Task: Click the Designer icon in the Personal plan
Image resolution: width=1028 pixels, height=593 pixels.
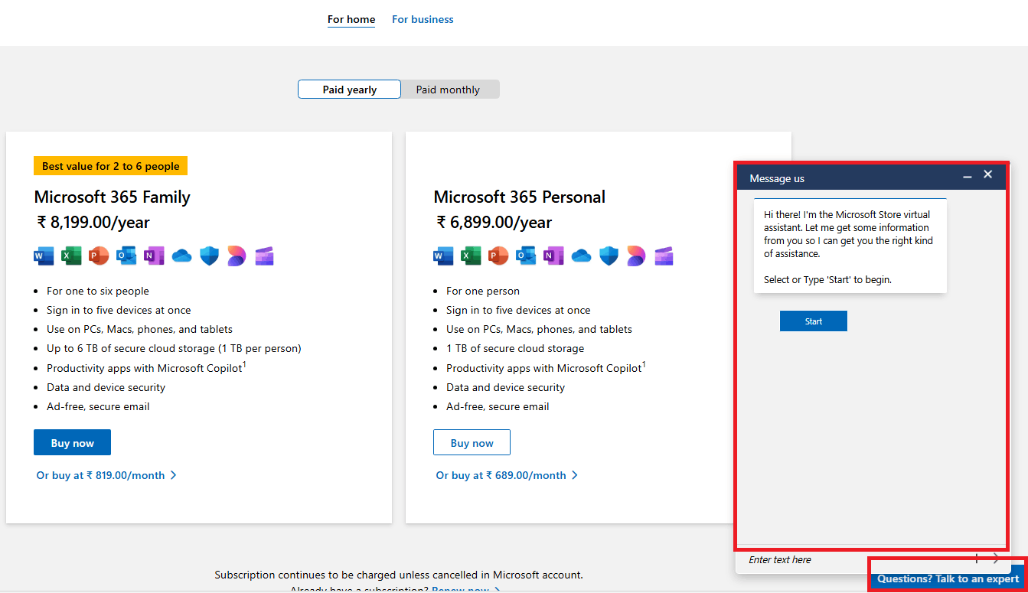Action: point(636,256)
